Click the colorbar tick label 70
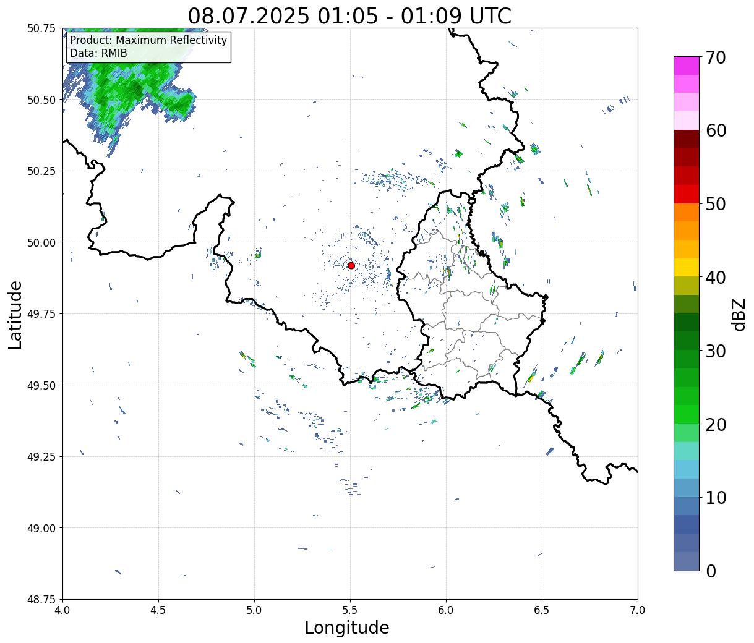Viewport: 754px width, 643px height. 716,57
